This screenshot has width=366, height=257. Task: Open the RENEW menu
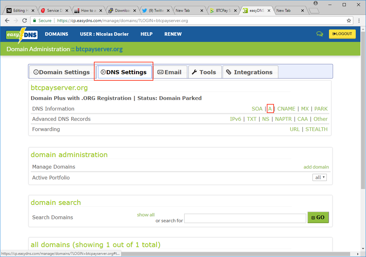[x=173, y=34]
